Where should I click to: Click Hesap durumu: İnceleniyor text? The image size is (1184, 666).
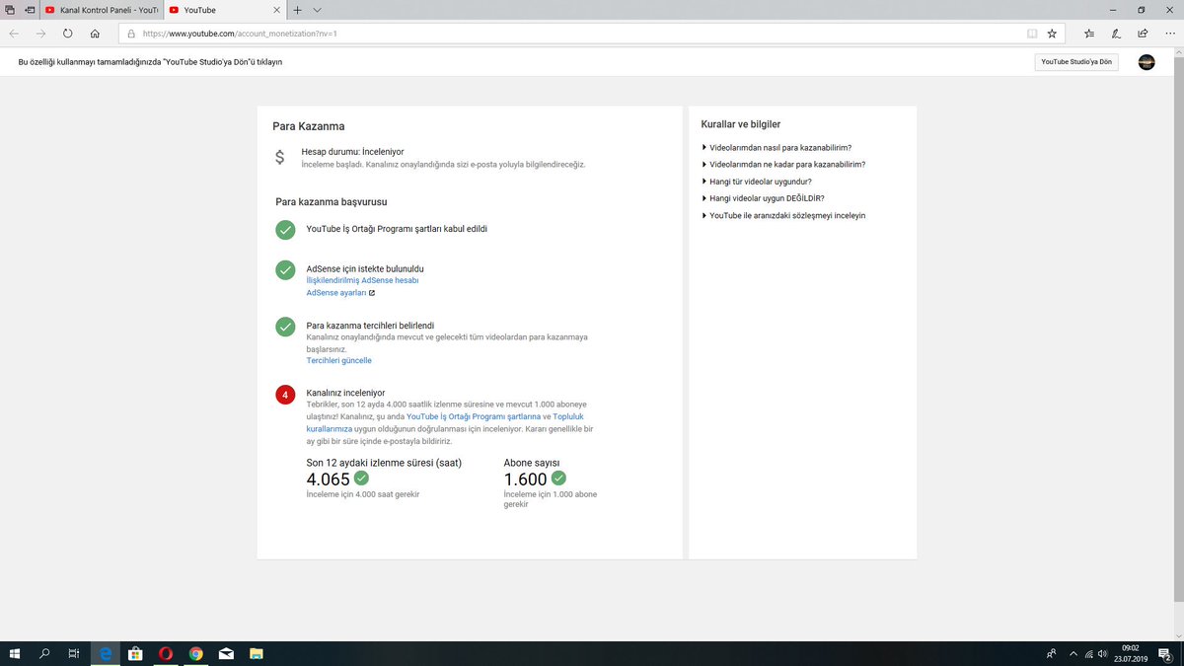coord(352,152)
